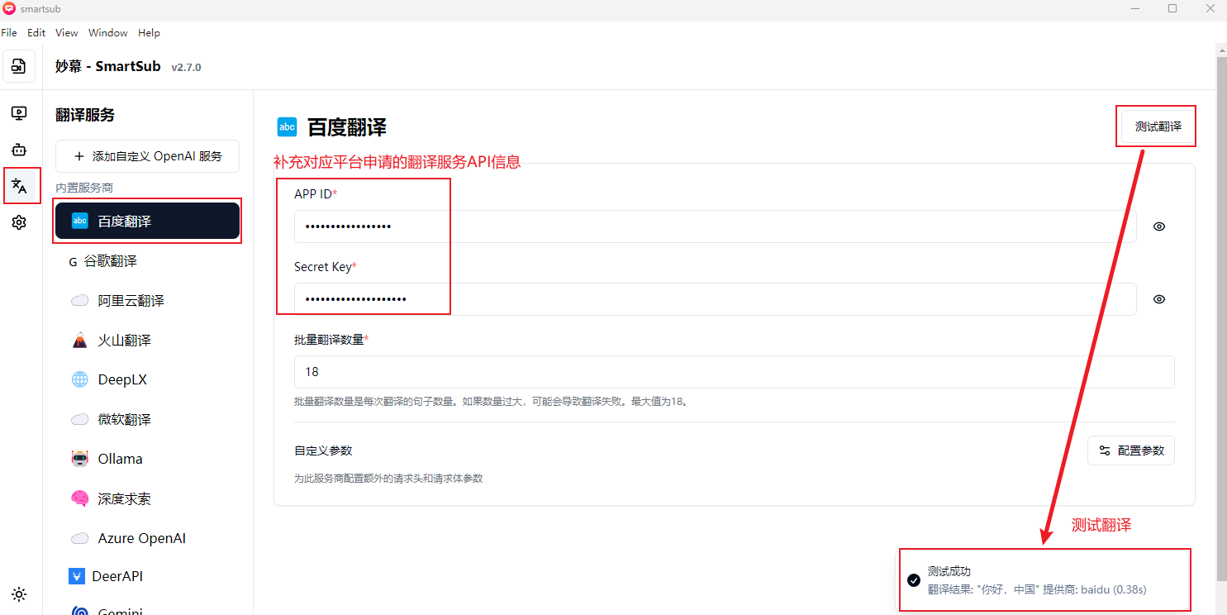Select 火山翻译 provider

(x=147, y=340)
